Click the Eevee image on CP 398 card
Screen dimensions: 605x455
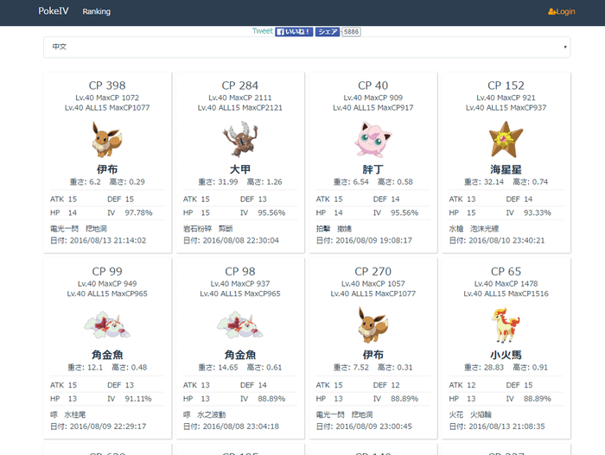click(x=107, y=139)
